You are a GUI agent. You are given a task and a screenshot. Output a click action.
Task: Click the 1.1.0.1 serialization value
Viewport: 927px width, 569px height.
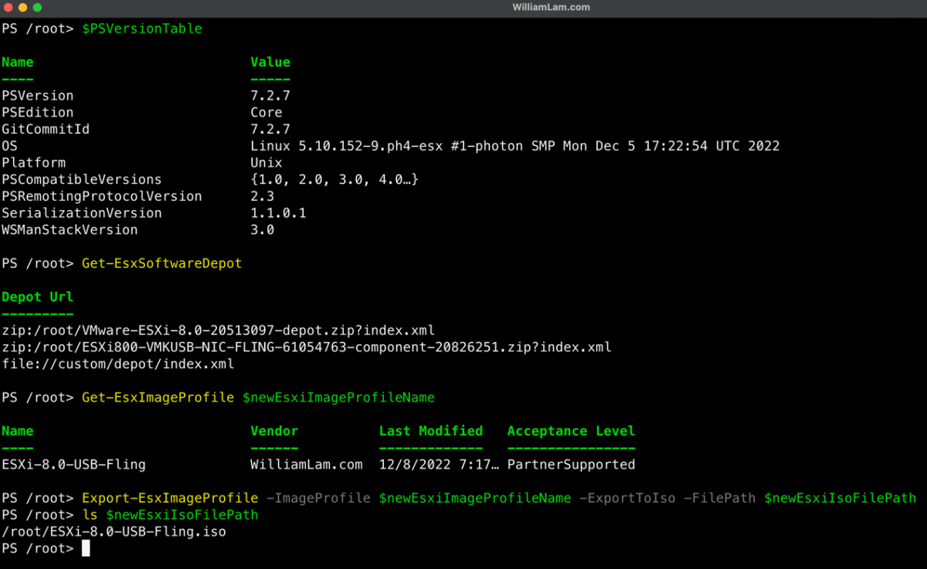[278, 213]
